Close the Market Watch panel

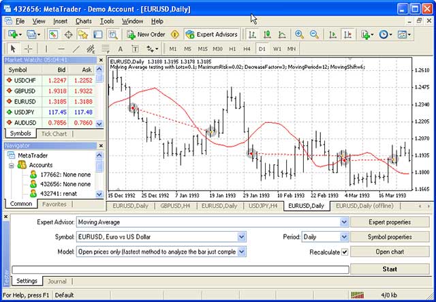[x=100, y=60]
